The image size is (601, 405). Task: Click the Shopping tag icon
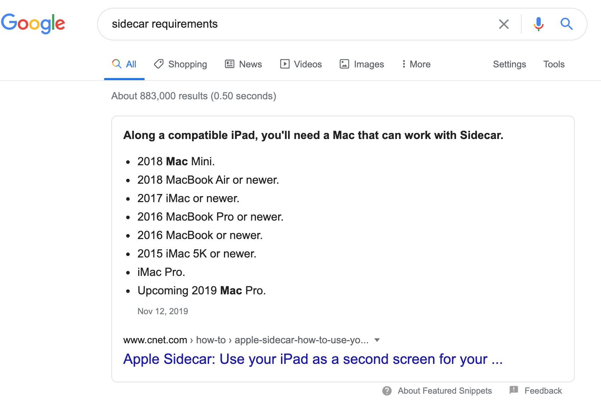click(x=159, y=64)
